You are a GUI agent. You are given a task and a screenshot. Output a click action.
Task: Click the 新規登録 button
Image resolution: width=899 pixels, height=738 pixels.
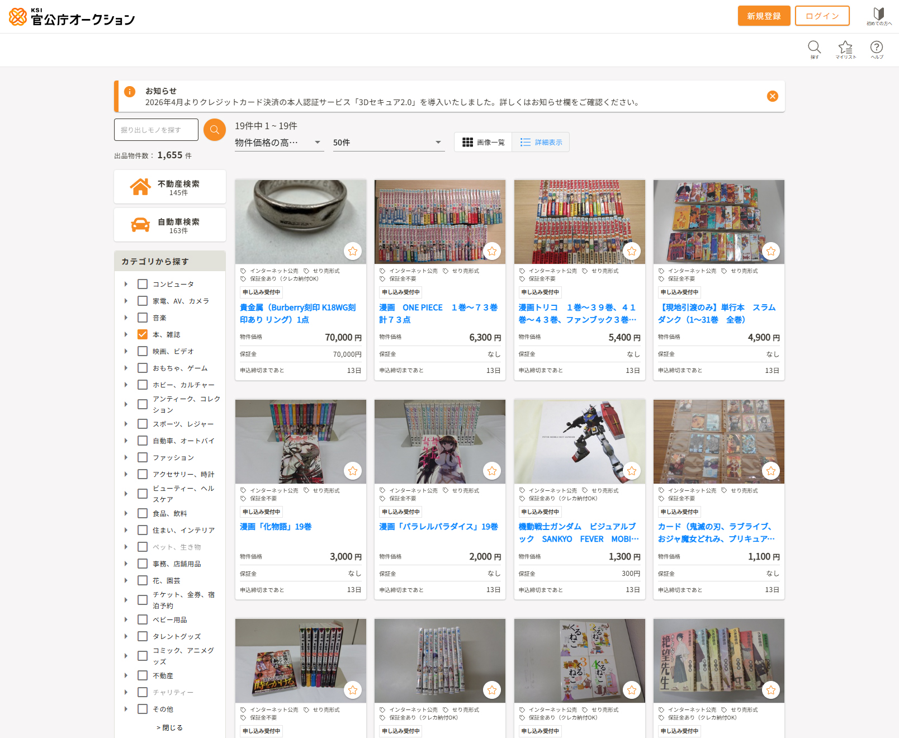tap(764, 16)
